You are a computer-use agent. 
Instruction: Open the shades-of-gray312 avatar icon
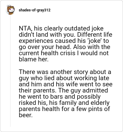[x=10, y=10]
